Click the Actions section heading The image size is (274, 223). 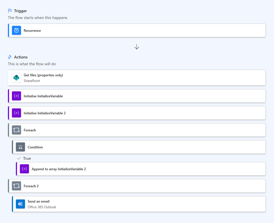[21, 57]
